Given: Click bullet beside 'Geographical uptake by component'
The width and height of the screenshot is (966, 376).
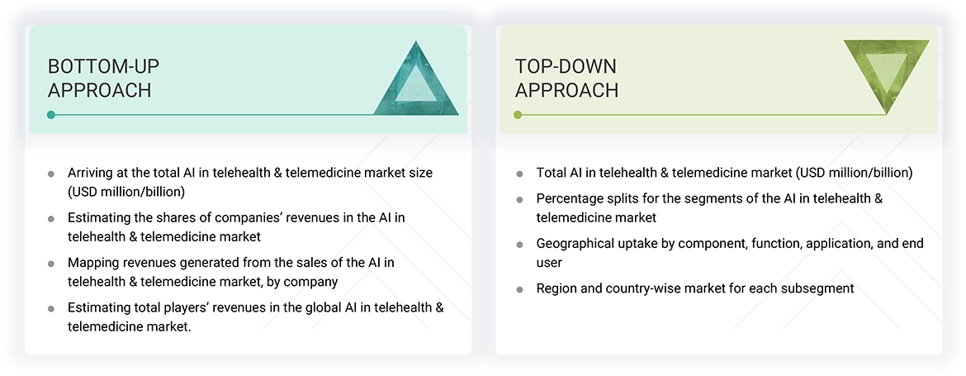Looking at the screenshot, I should (x=519, y=244).
